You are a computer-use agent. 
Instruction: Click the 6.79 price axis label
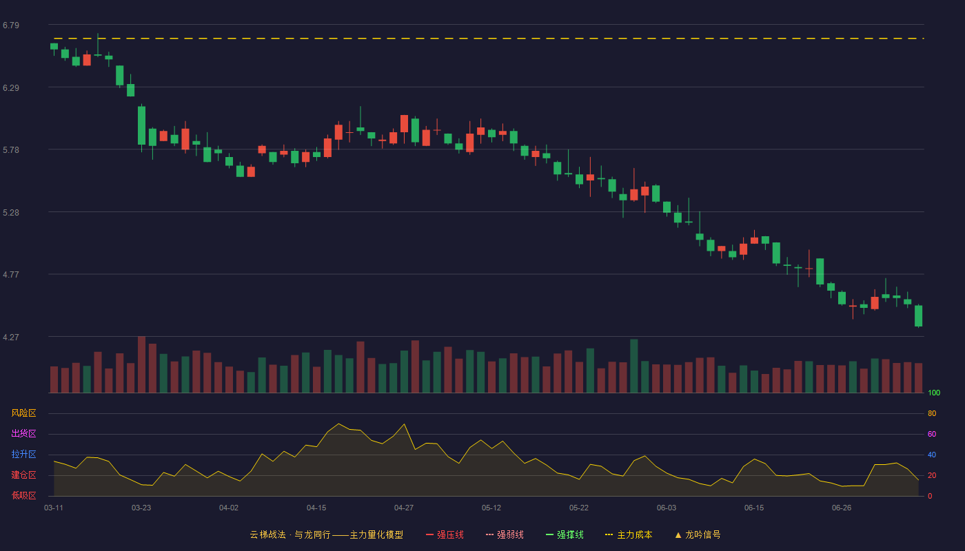11,25
